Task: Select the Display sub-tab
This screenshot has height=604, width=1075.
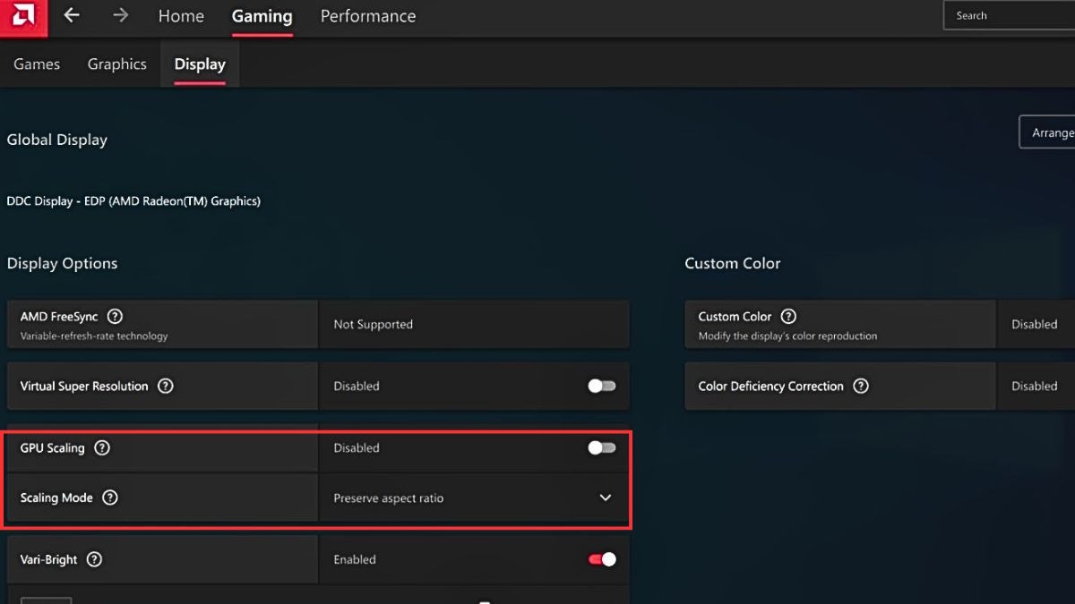Action: [200, 64]
